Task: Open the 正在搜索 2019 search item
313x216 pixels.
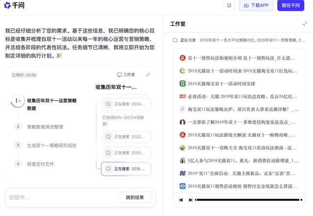Action: click(126, 169)
